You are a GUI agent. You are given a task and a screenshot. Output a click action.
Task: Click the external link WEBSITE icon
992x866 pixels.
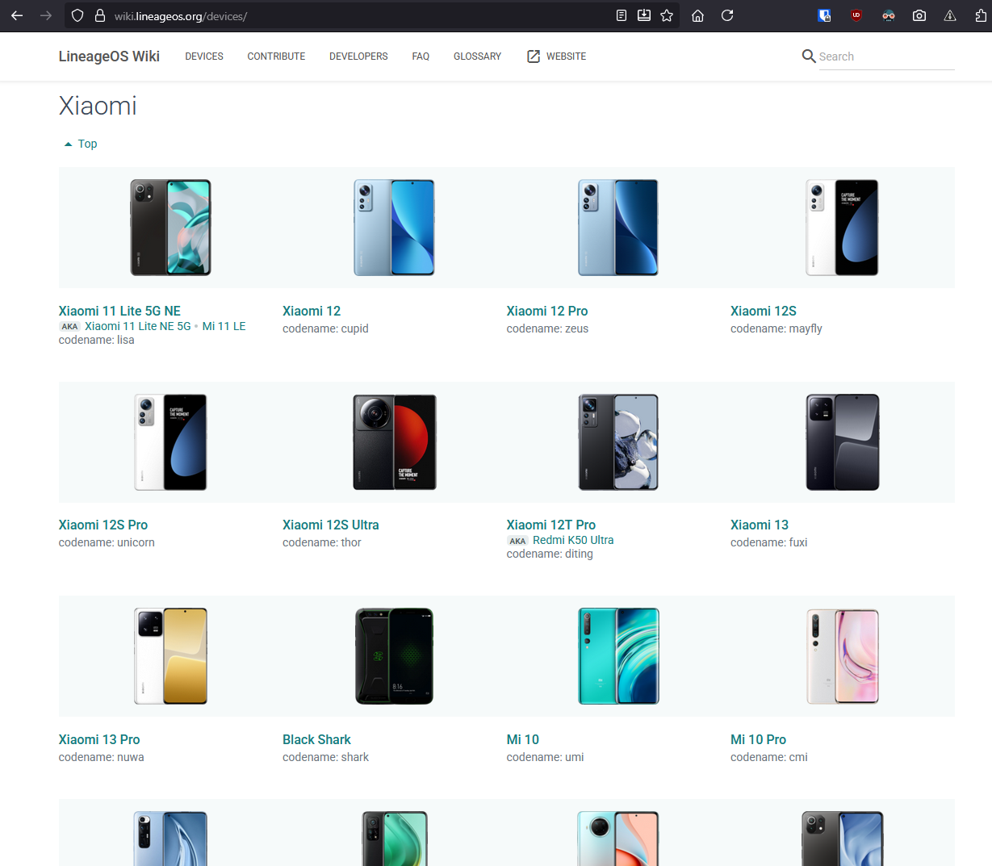(534, 56)
